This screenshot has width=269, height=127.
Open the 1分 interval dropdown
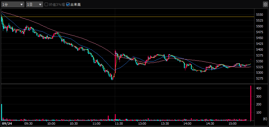[13, 5]
